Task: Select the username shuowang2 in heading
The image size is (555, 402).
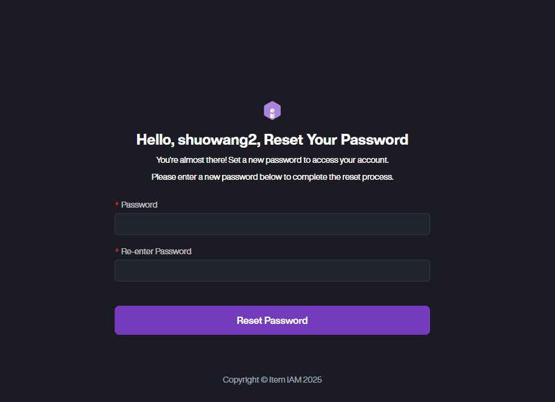Action: click(218, 140)
